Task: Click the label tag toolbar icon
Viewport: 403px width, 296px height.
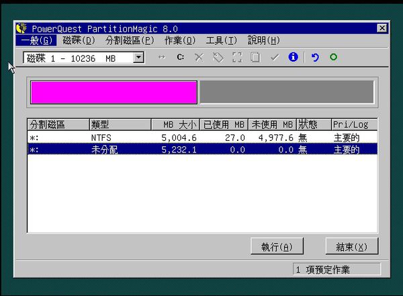Action: tap(218, 57)
